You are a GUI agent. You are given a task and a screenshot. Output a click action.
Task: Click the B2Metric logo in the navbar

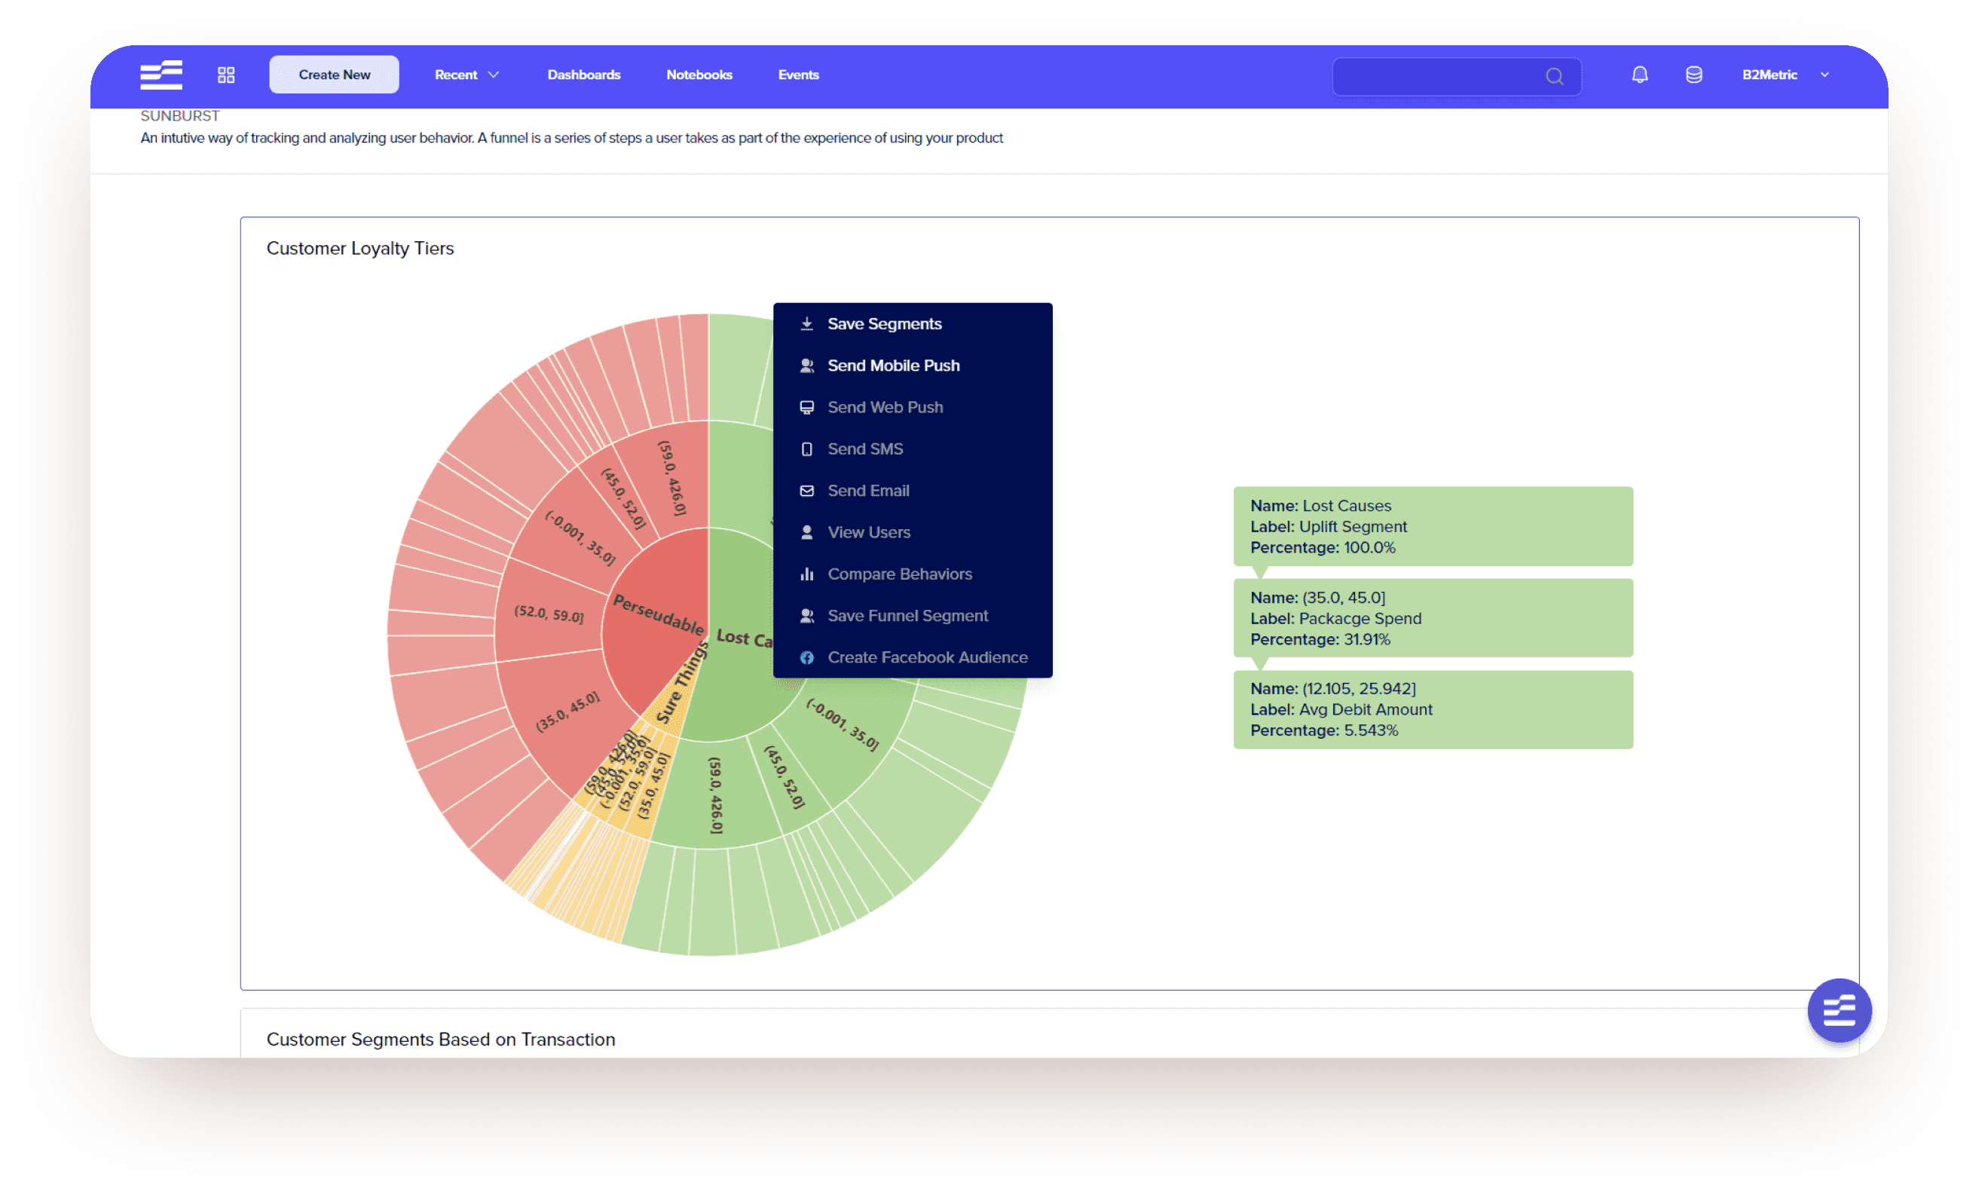(161, 75)
